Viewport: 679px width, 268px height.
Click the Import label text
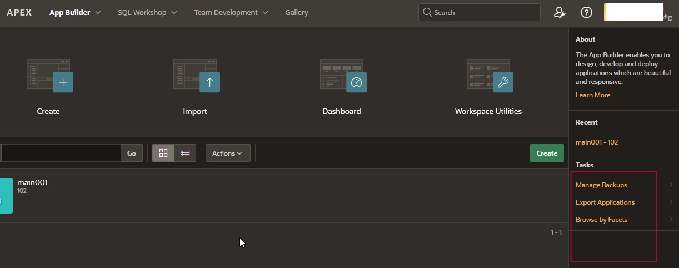pos(195,111)
